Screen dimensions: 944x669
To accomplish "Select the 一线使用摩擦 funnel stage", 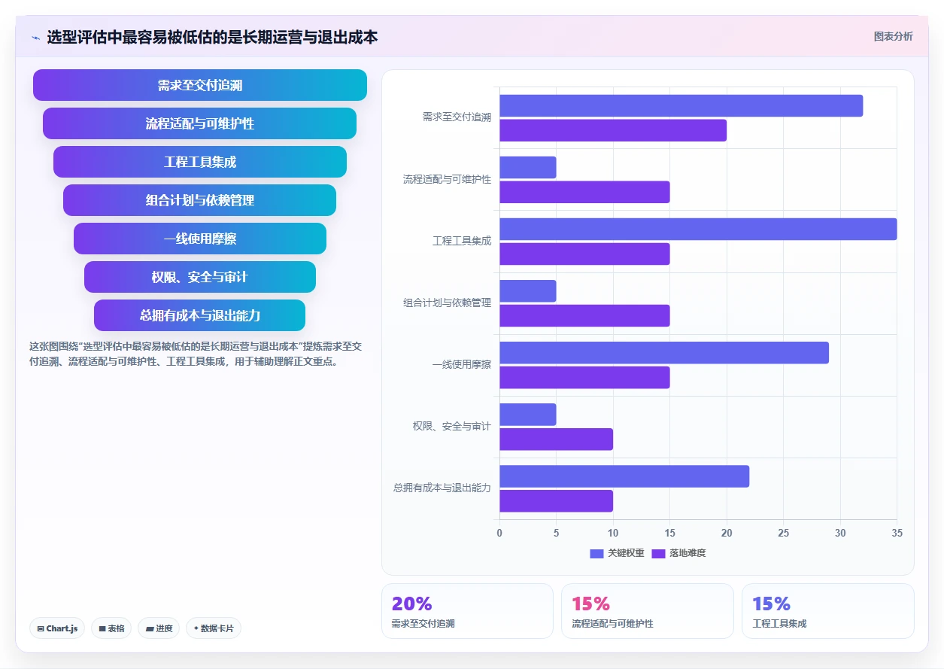I will (x=200, y=239).
